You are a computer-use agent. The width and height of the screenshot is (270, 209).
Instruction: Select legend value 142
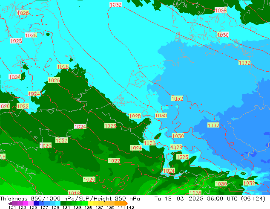tap(130, 207)
